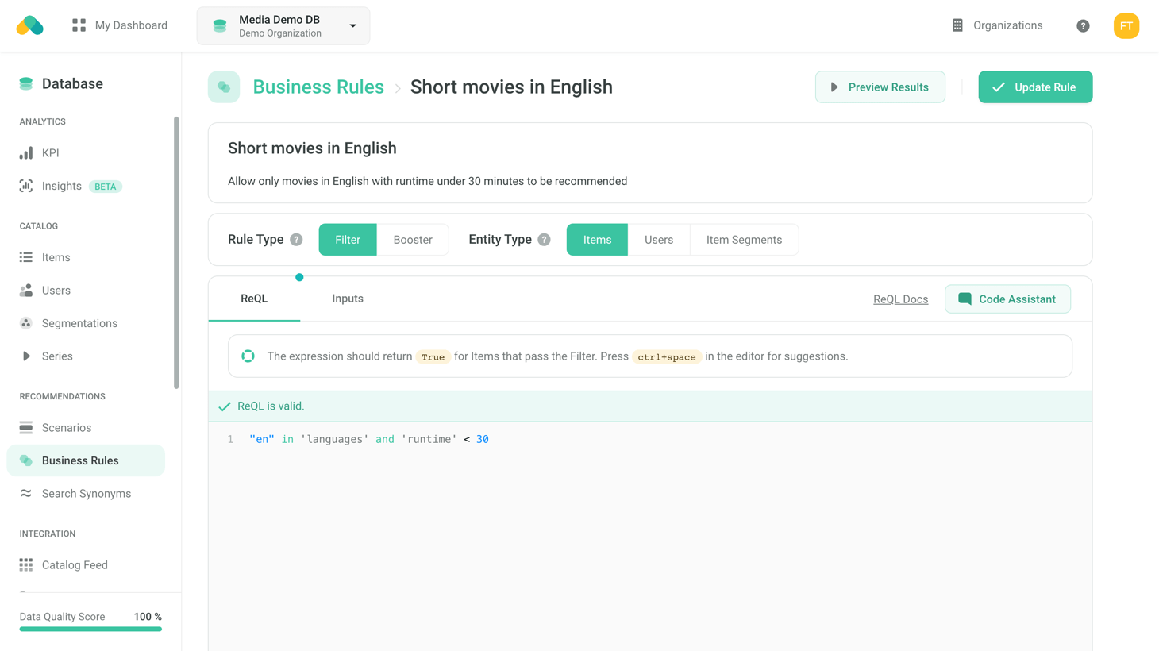This screenshot has width=1159, height=651.
Task: Click Entity Type help icon
Action: click(544, 240)
